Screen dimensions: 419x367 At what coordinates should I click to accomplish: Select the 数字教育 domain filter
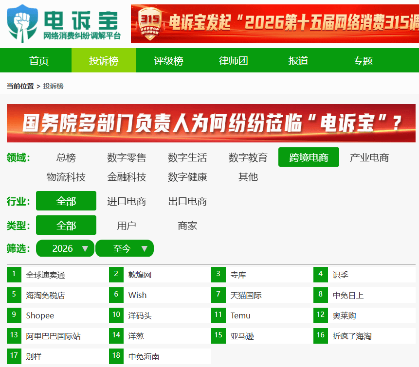click(248, 157)
